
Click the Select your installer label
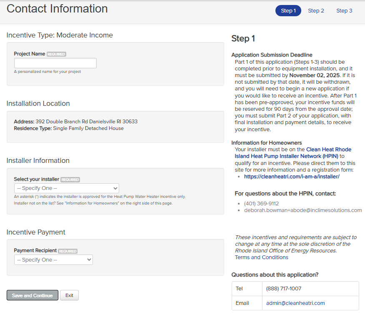[37, 179]
